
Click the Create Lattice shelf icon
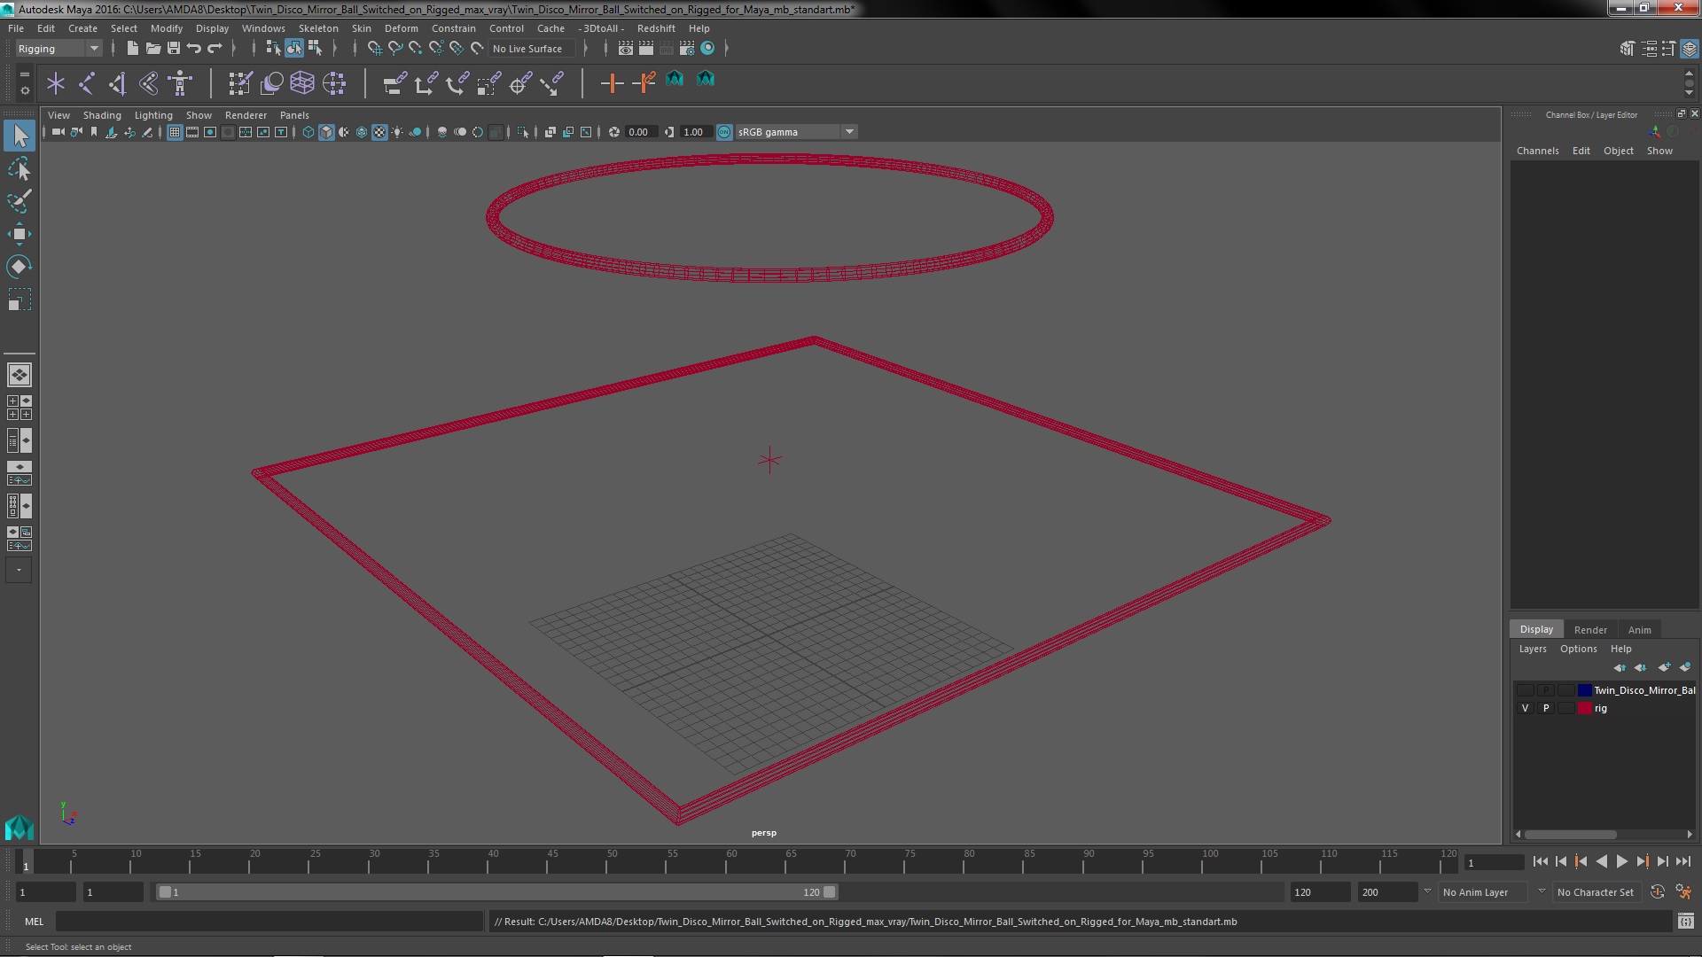(302, 83)
